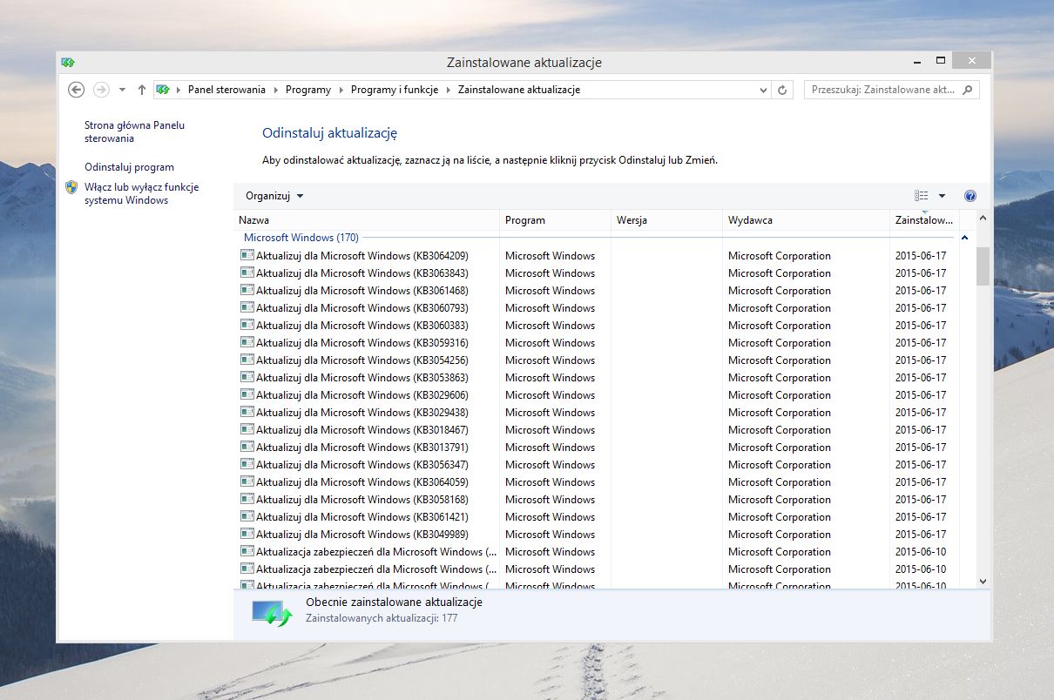This screenshot has height=700, width=1054.
Task: Select update row KB3049989
Action: tap(598, 535)
